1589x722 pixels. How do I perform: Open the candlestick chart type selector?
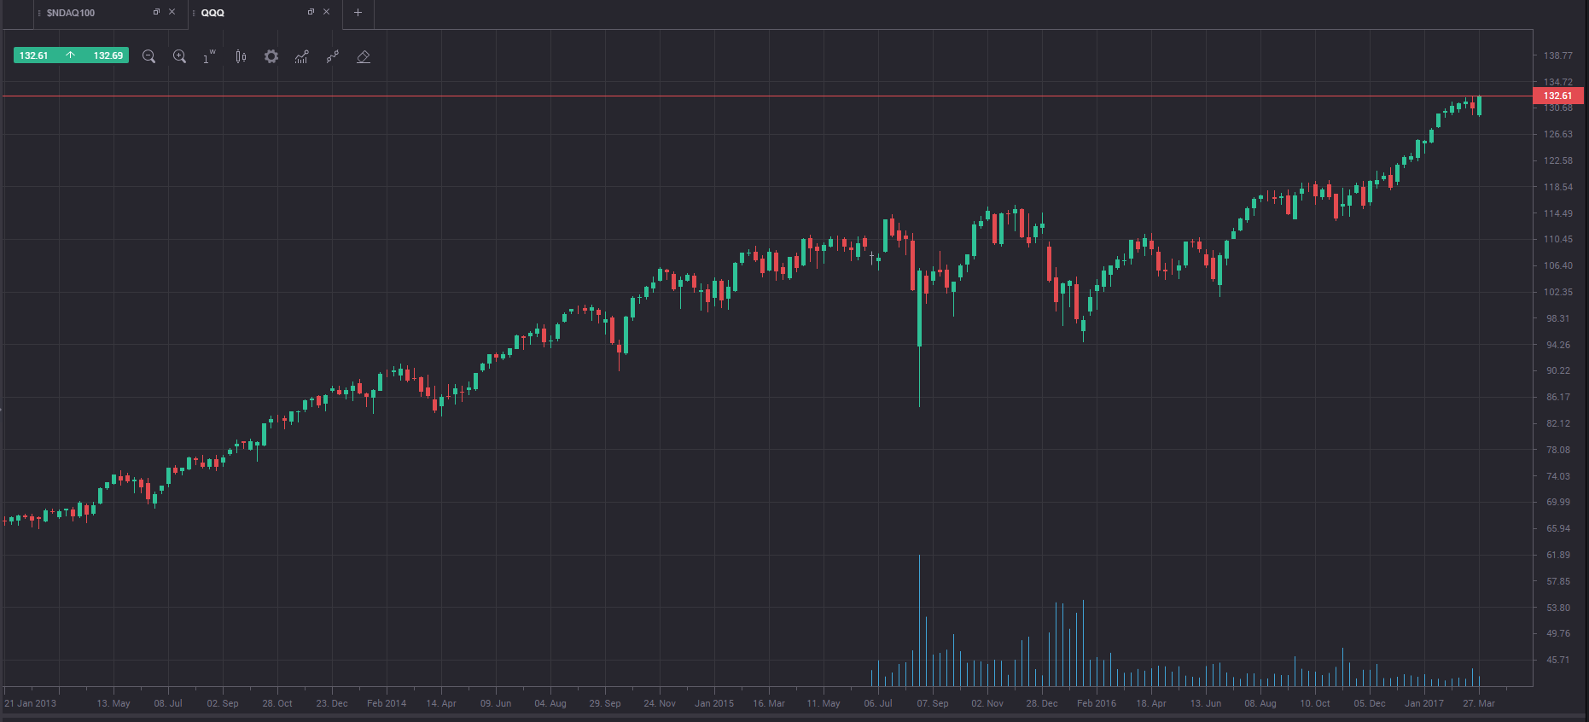click(241, 56)
